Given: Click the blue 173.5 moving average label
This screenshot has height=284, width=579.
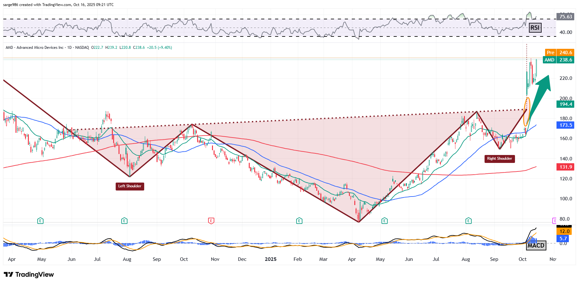Looking at the screenshot, I should click(565, 125).
